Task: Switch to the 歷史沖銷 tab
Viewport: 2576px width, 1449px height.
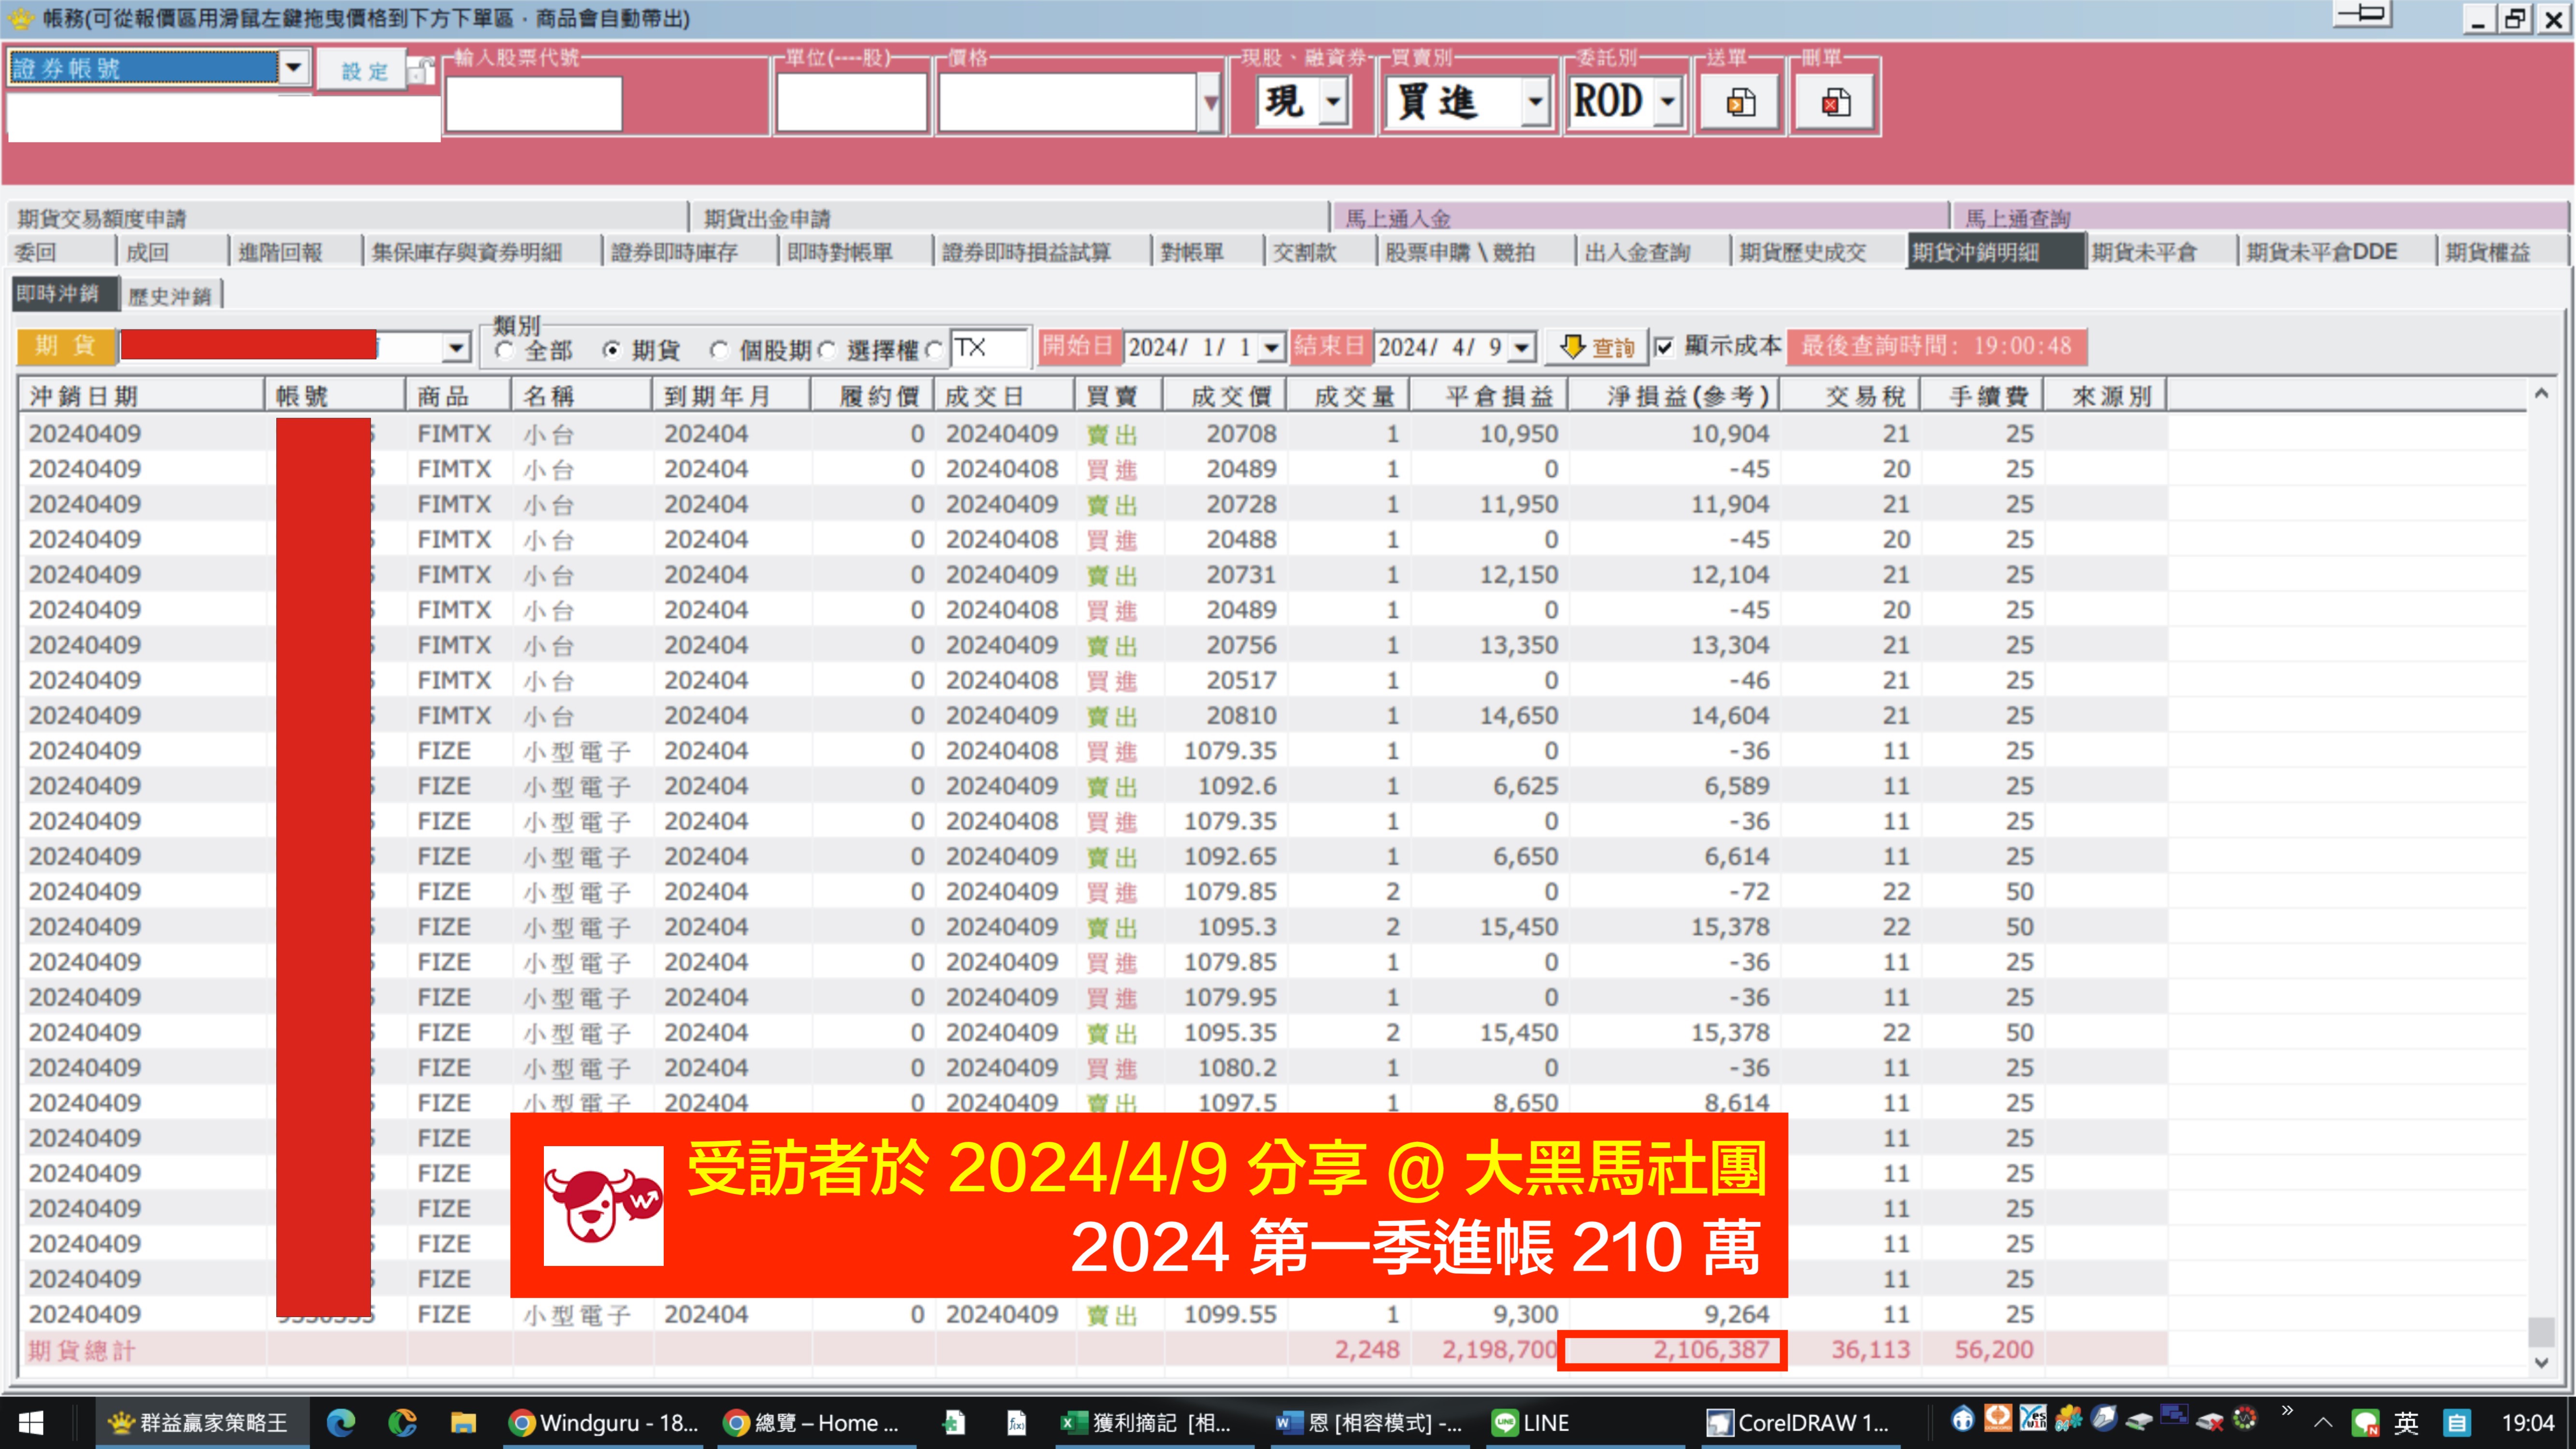Action: click(171, 294)
